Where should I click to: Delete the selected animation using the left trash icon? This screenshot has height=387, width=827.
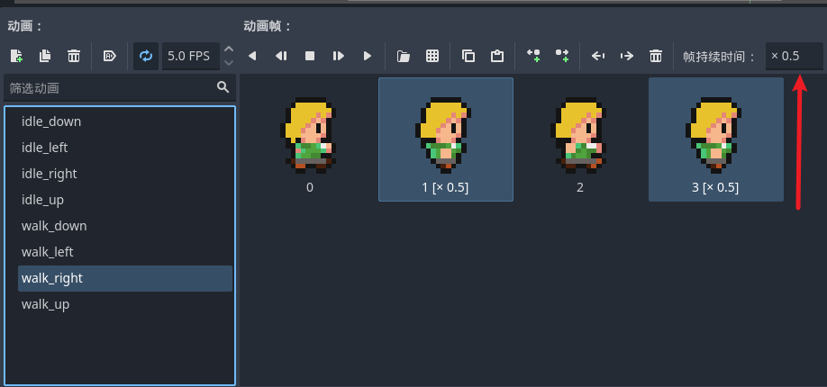(x=74, y=56)
